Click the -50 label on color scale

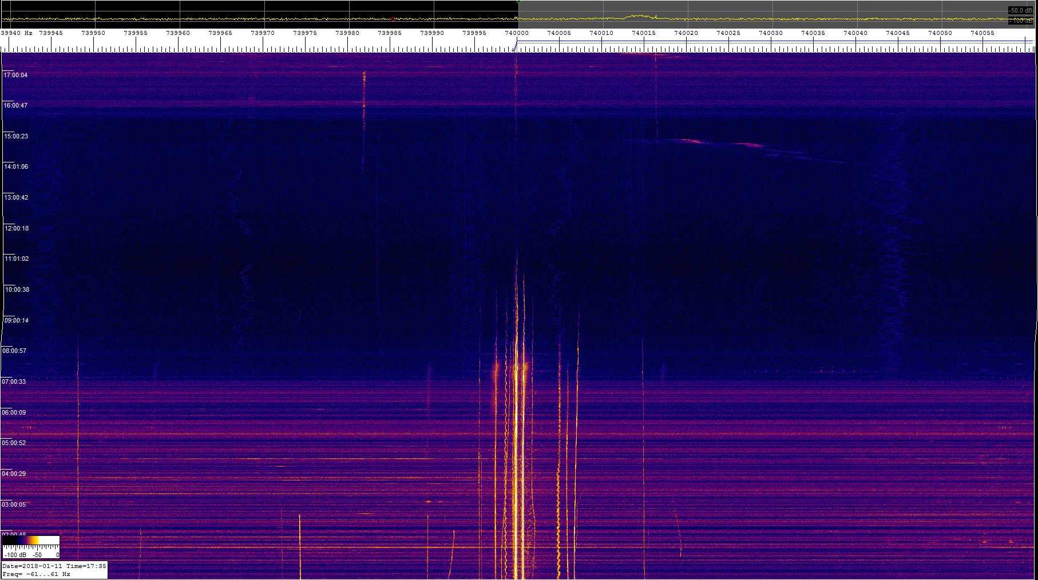(37, 555)
